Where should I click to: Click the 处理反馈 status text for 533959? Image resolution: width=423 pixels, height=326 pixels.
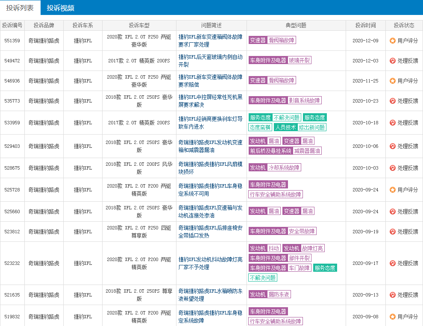408,123
